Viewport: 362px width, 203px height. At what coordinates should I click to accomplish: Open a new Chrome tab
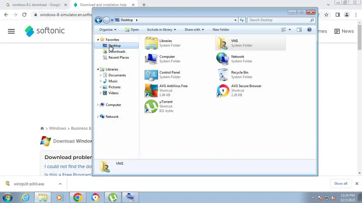coord(144,5)
